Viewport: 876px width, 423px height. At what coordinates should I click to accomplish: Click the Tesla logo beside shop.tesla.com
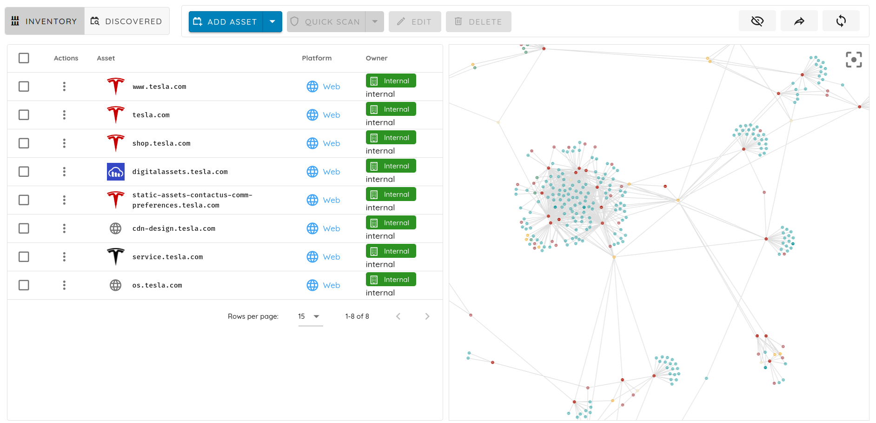(116, 143)
